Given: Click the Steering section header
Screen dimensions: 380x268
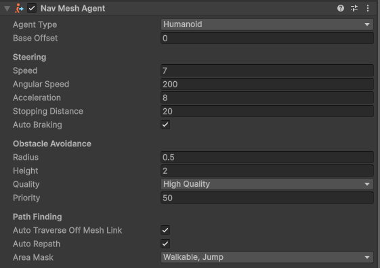Looking at the screenshot, I should 30,58.
